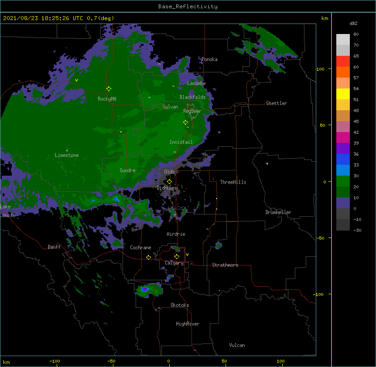The height and width of the screenshot is (367, 376).
Task: Select the magenta 39-42 dBZ legend swatch
Action: (343, 137)
